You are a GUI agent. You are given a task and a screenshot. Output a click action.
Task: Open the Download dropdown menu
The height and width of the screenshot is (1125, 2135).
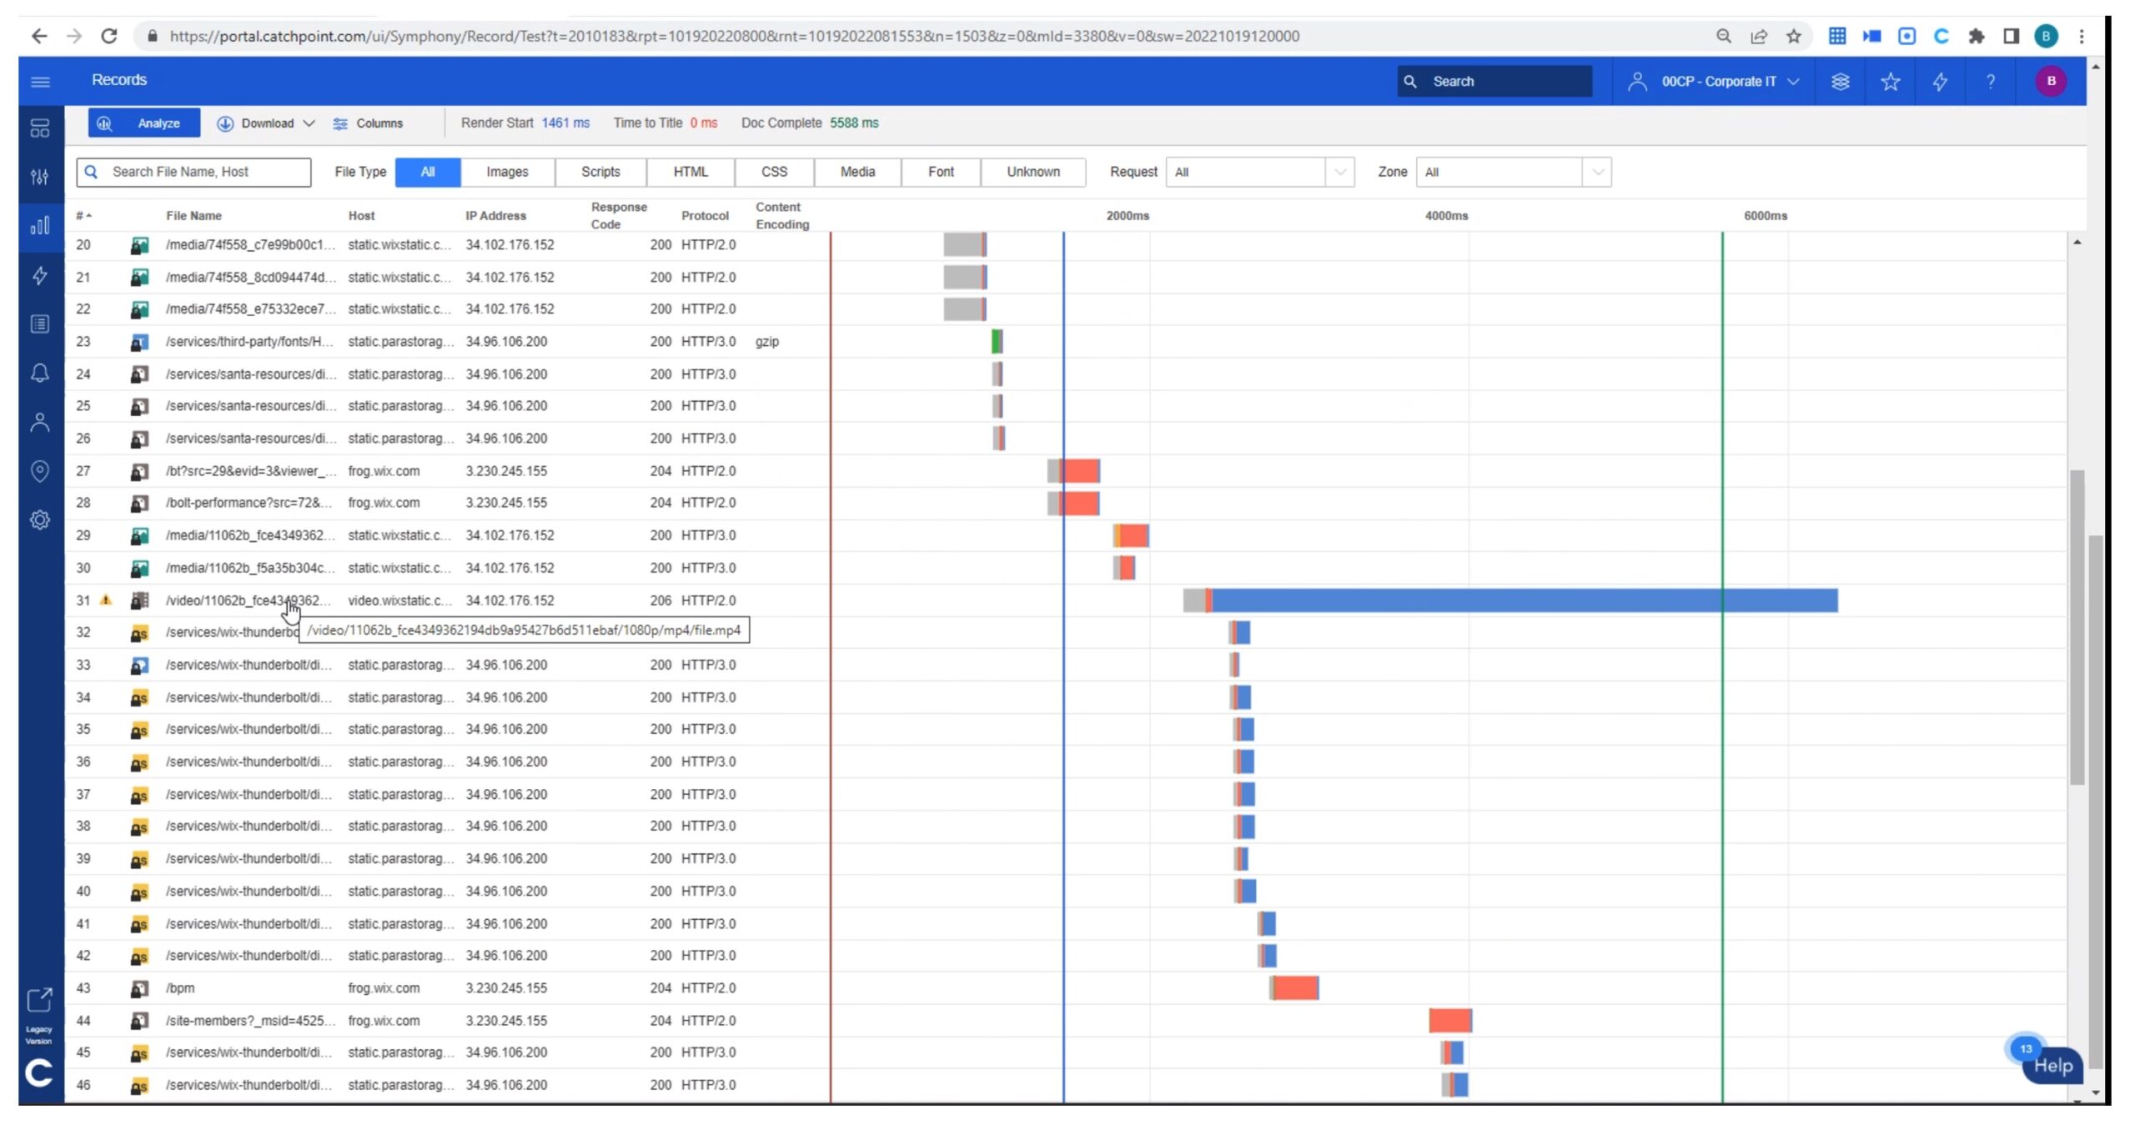(x=266, y=123)
